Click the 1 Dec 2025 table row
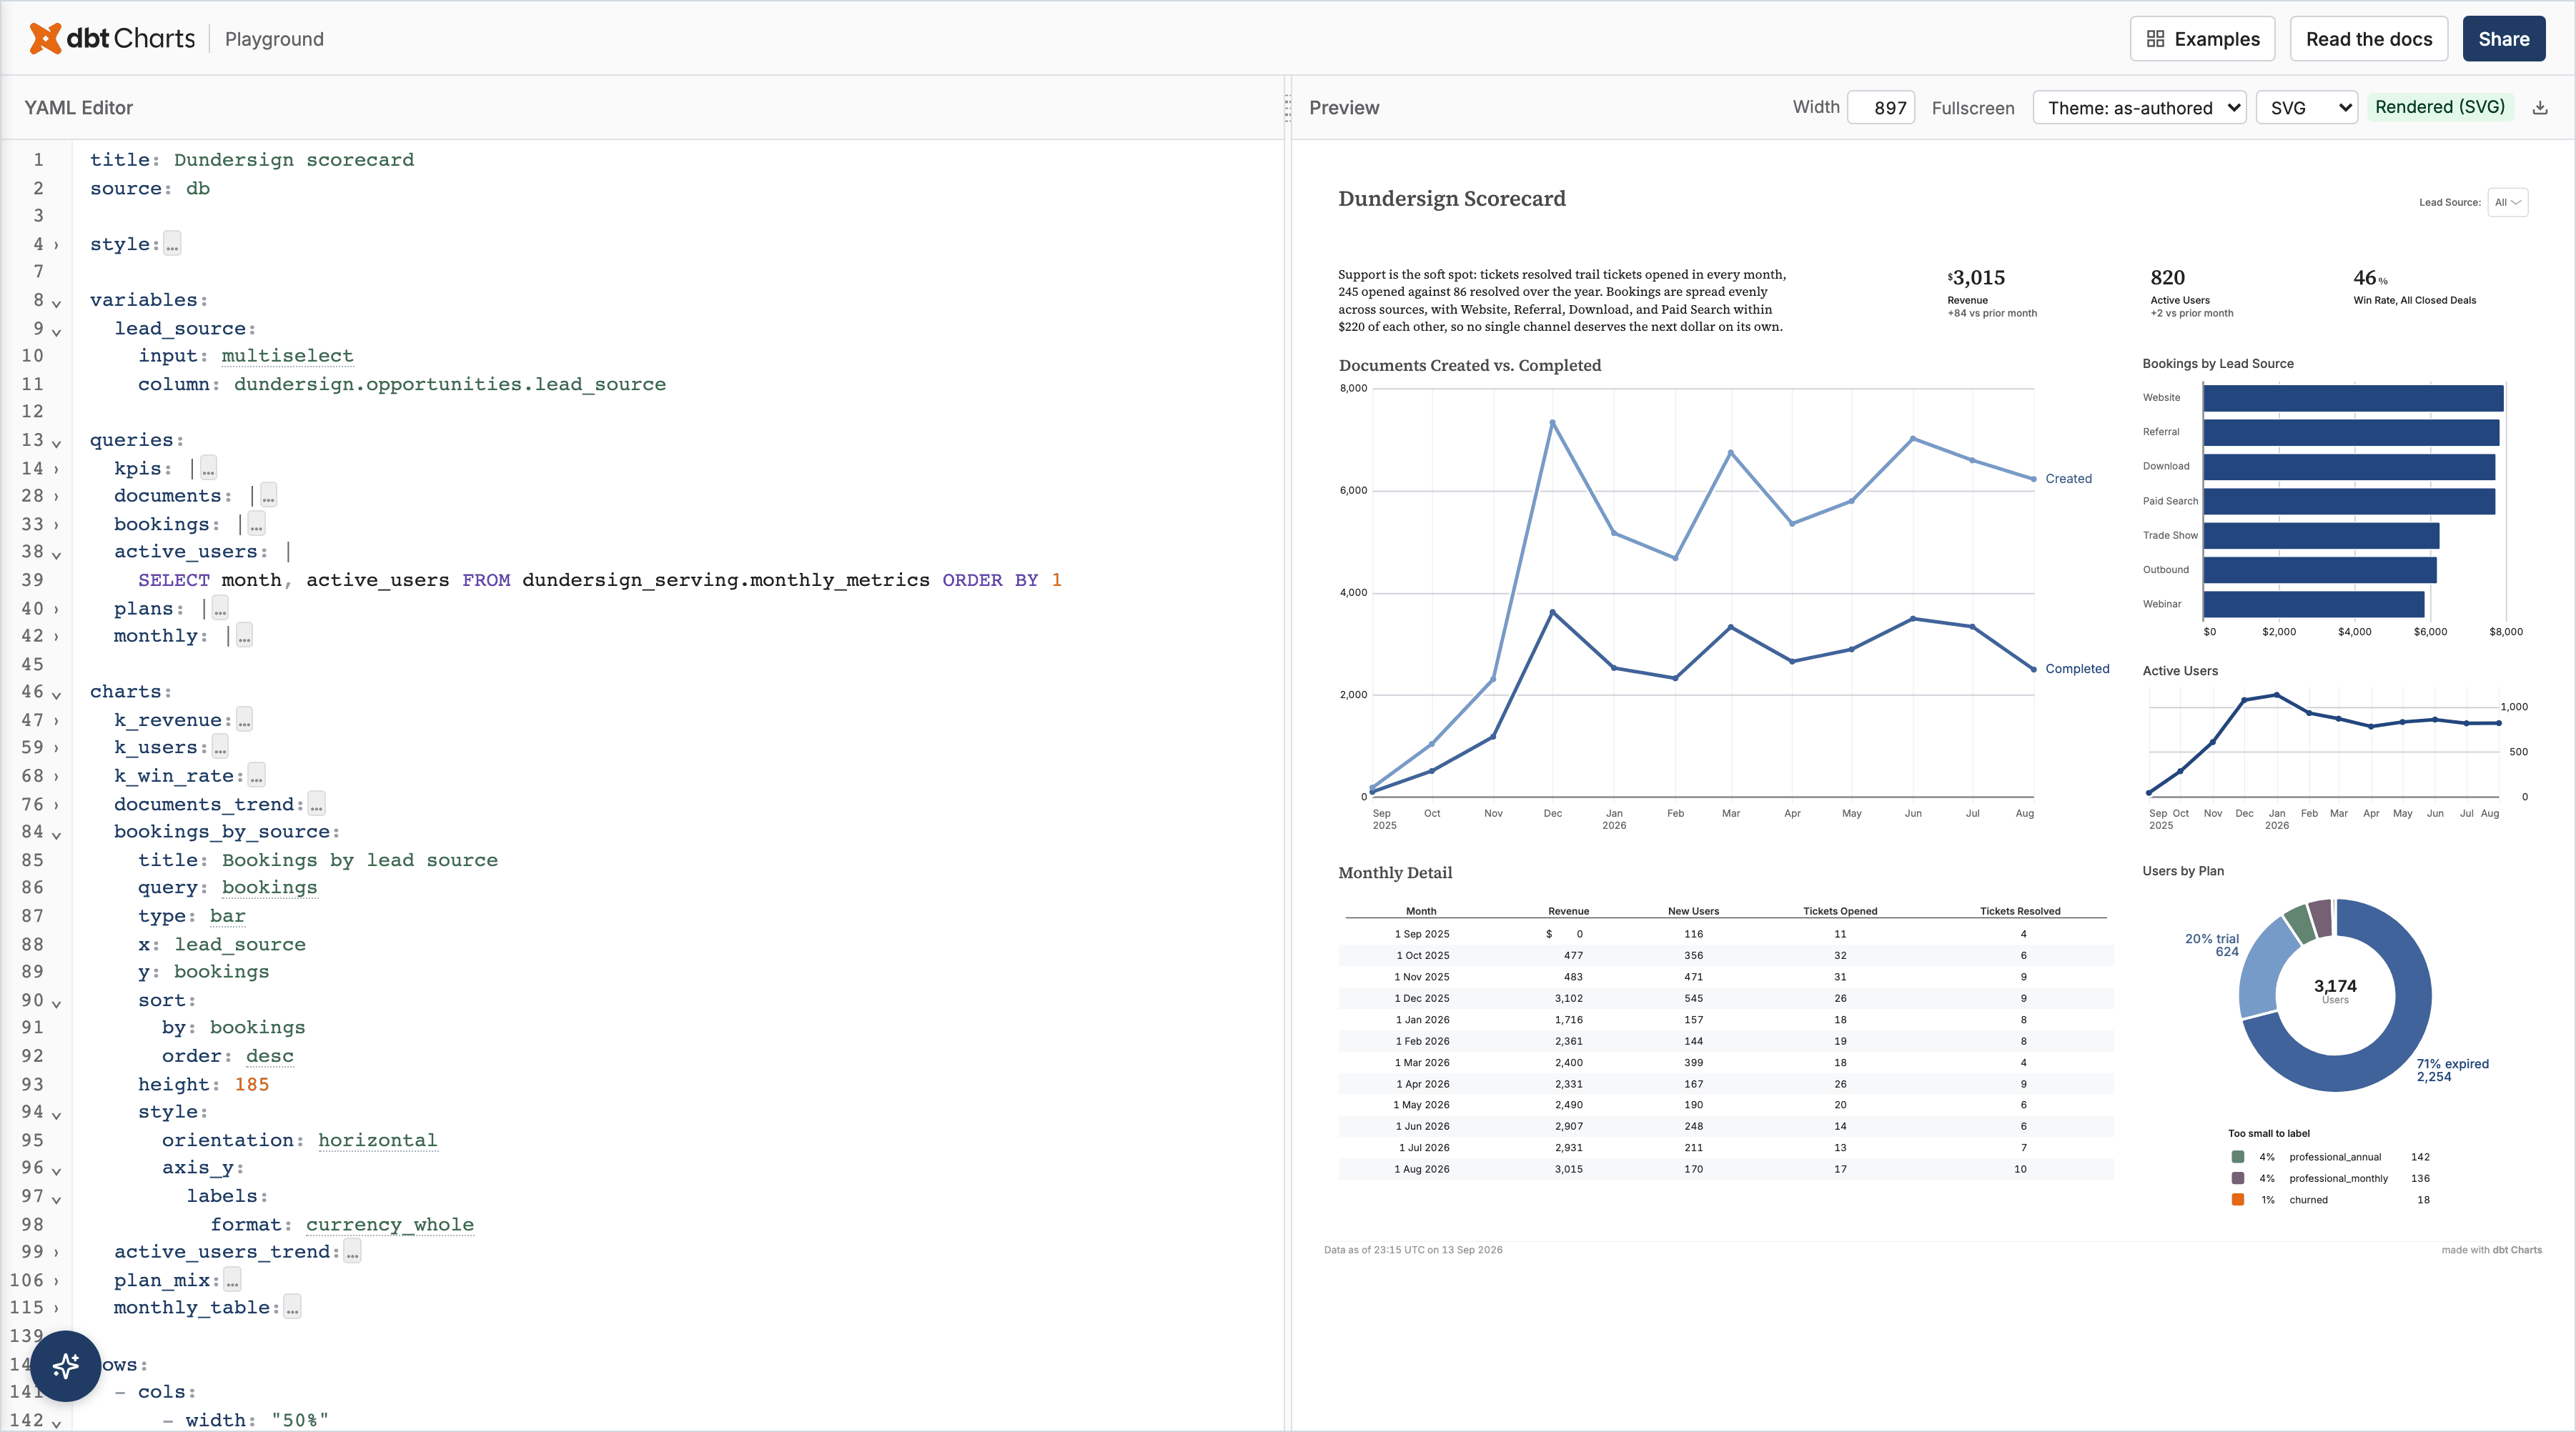Image resolution: width=2576 pixels, height=1432 pixels. point(1725,998)
